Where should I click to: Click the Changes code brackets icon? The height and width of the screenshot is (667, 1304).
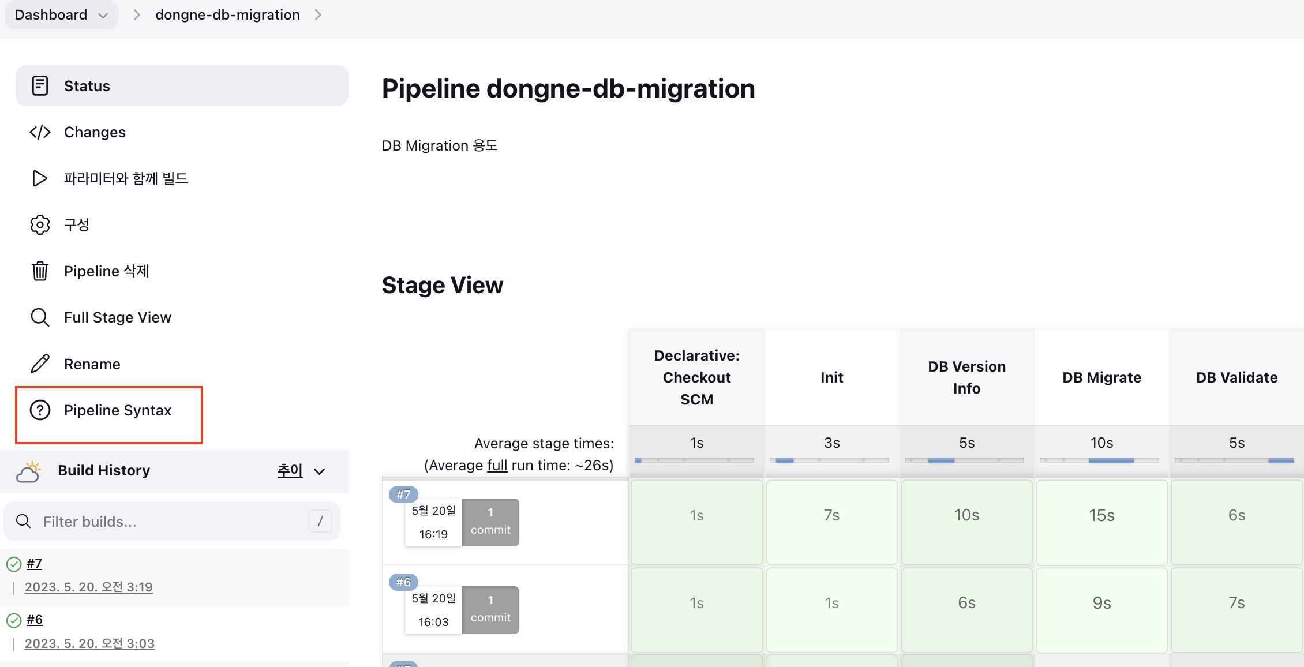pyautogui.click(x=40, y=132)
